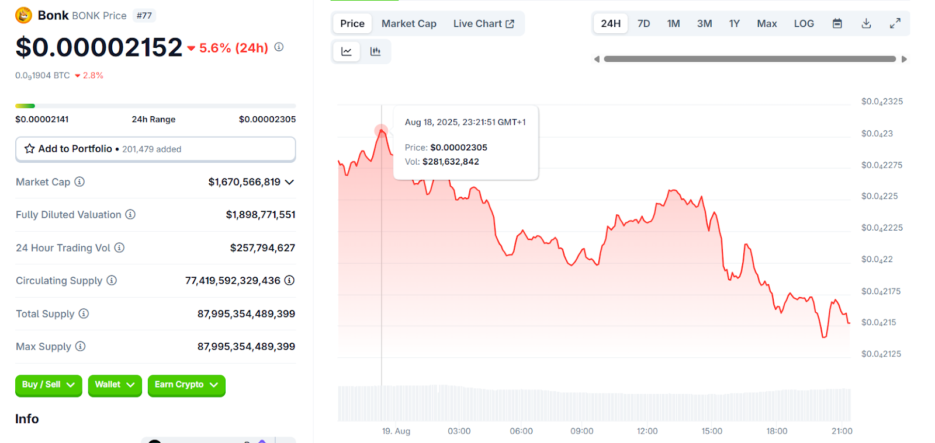Click the info icon beside Market Cap
This screenshot has width=935, height=443.
79,182
